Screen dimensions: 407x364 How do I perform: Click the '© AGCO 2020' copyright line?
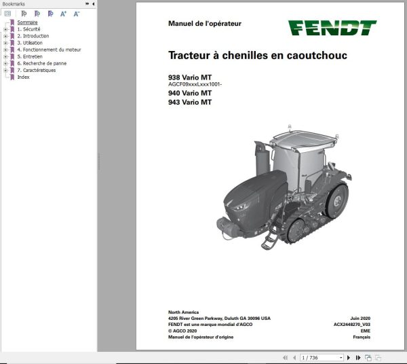pyautogui.click(x=182, y=331)
